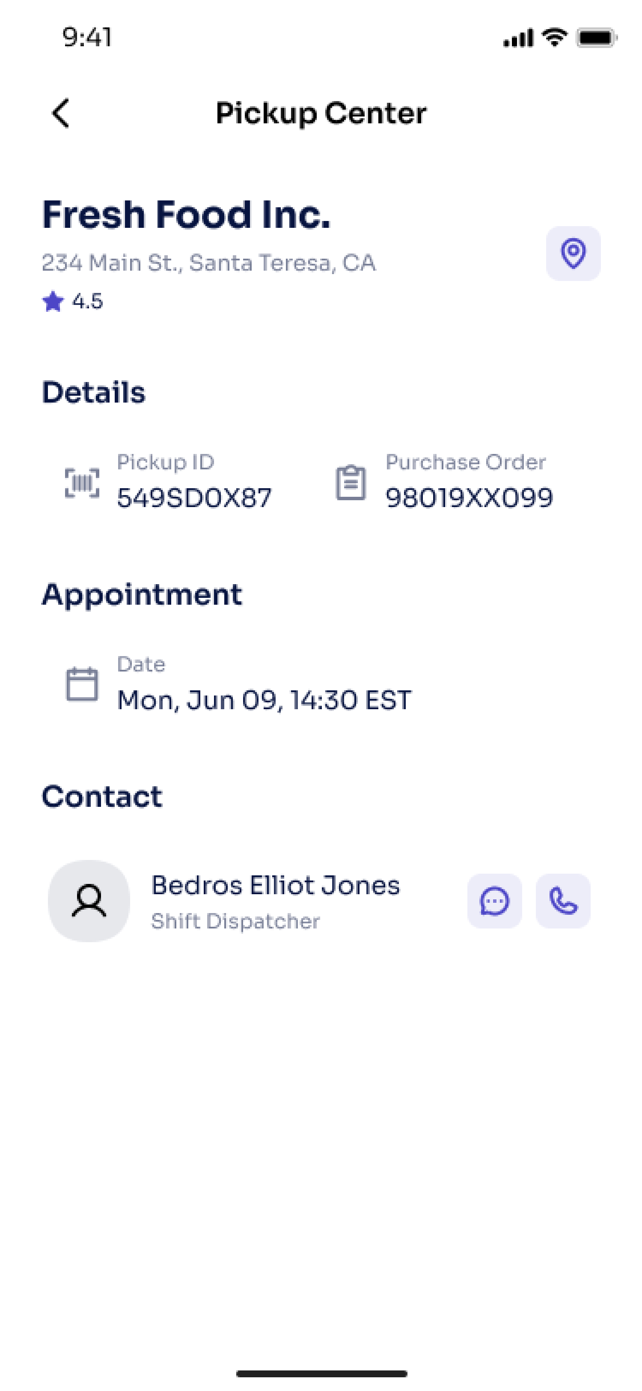Tap the Purchase Order clipboard icon

click(351, 483)
